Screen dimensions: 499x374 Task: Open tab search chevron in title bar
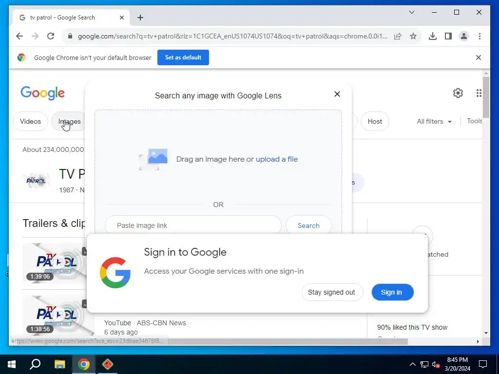click(411, 12)
